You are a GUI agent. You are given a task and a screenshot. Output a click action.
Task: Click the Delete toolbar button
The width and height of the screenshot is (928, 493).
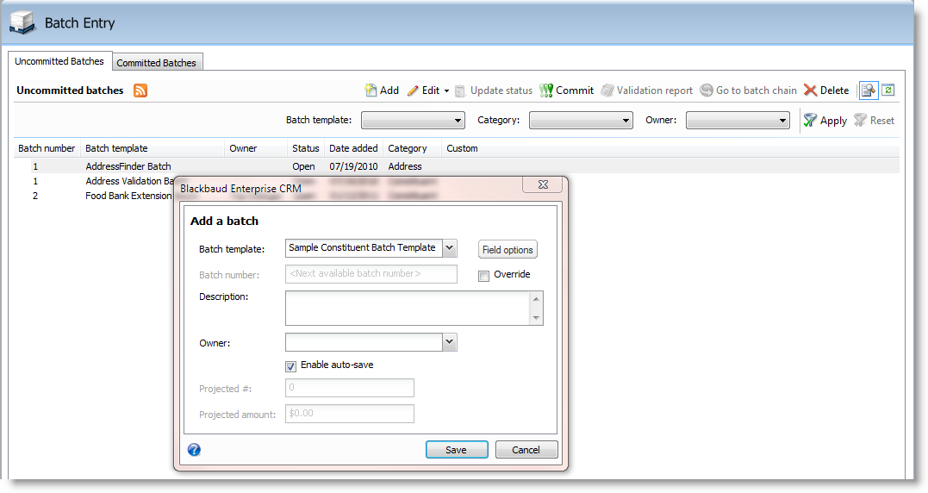[826, 90]
